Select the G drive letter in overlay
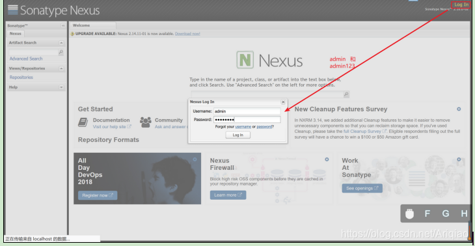 tap(446, 213)
